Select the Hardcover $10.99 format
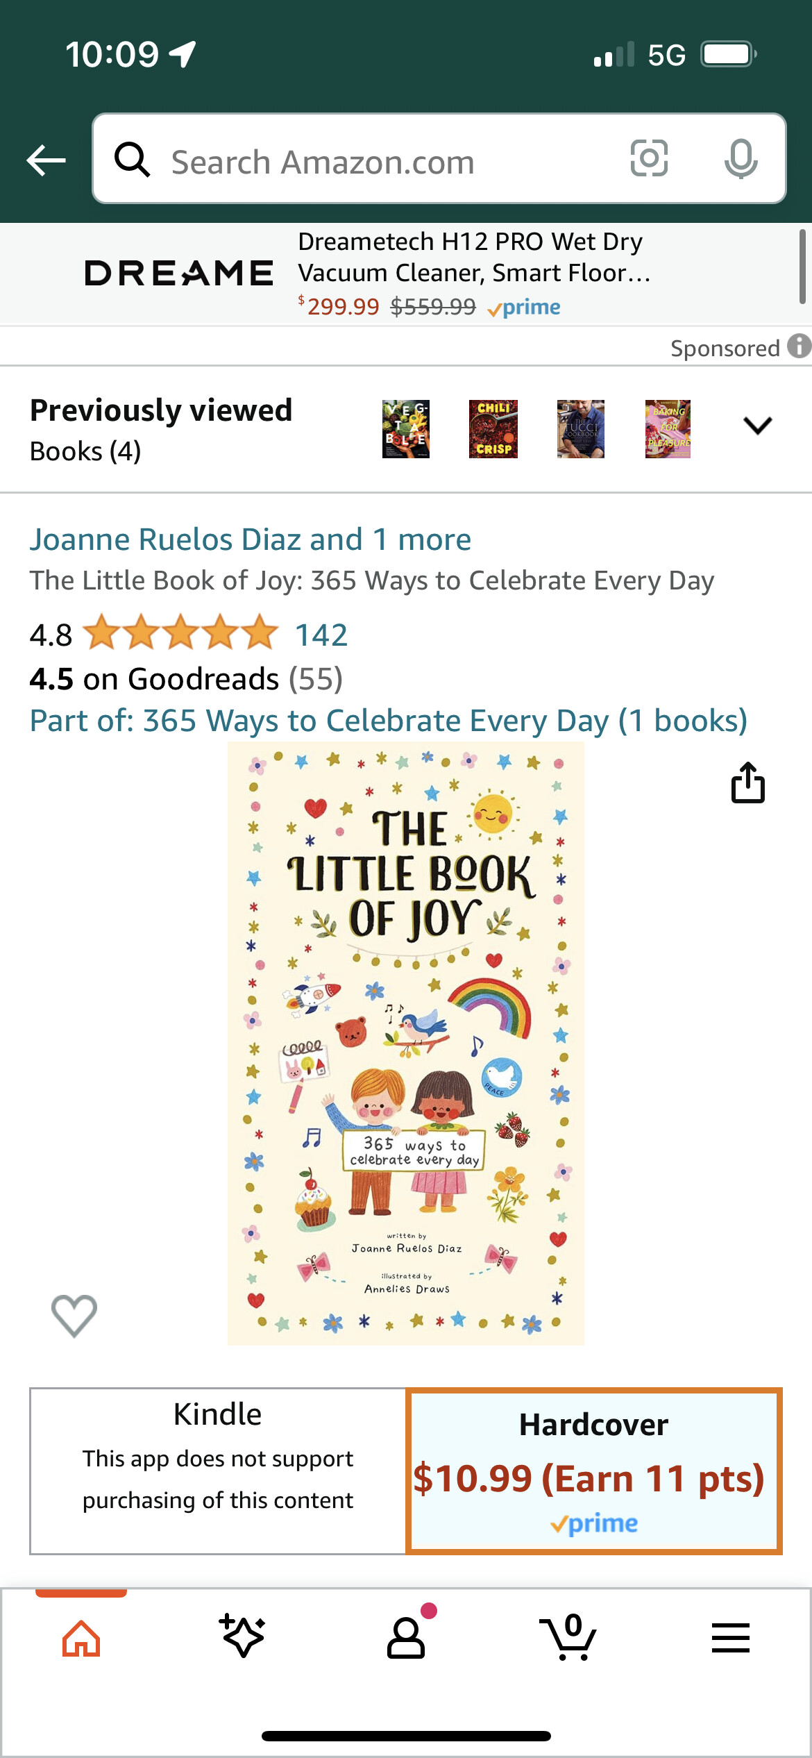 click(594, 1471)
